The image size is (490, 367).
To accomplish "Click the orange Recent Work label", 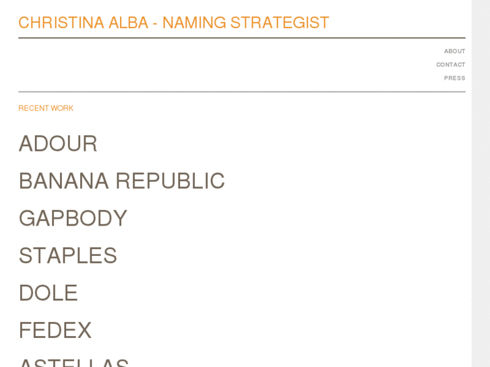I will 46,108.
